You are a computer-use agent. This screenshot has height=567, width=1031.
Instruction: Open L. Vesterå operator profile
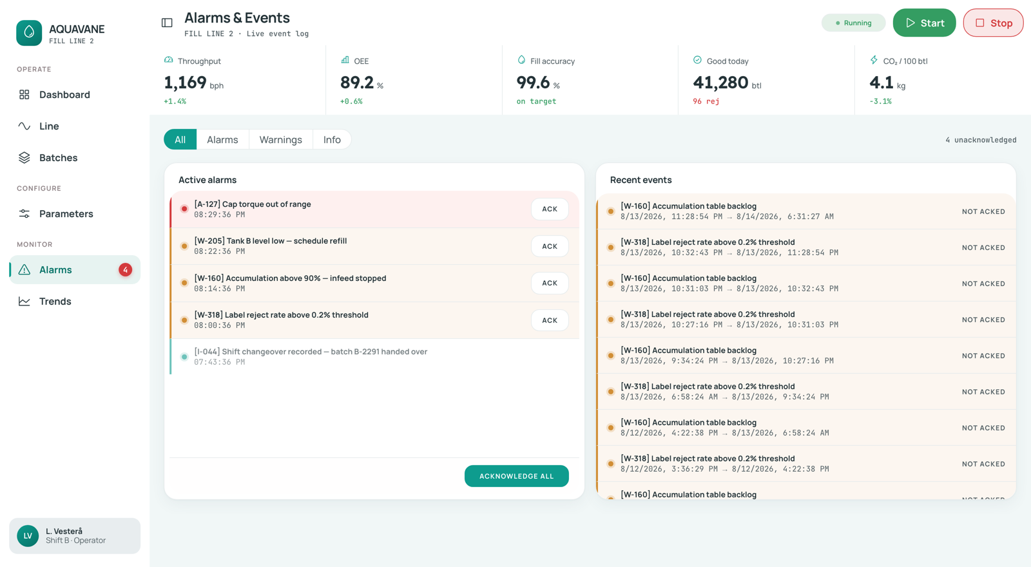pyautogui.click(x=75, y=536)
